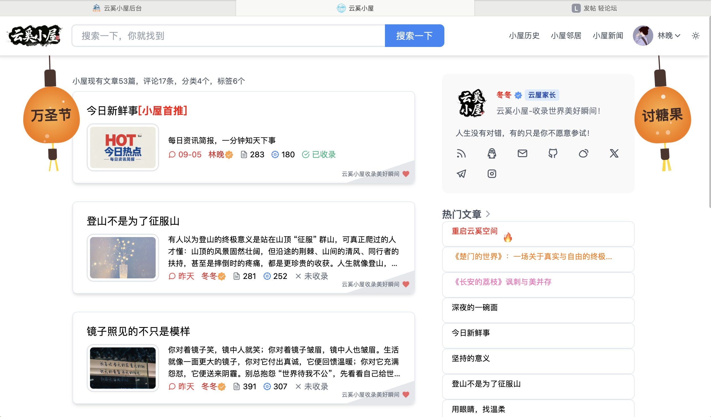Like the 今日新鲜事 card heart
Screen dimensions: 711x417
[406, 174]
